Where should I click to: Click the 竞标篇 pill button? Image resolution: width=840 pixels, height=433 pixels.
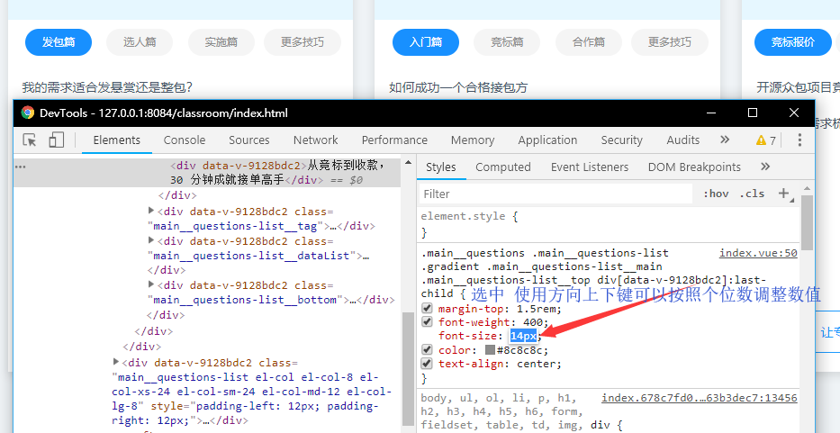[507, 42]
